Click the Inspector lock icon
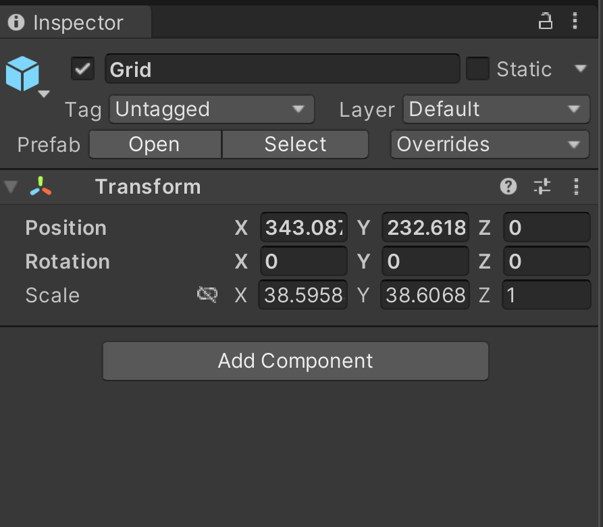This screenshot has width=603, height=527. (546, 21)
